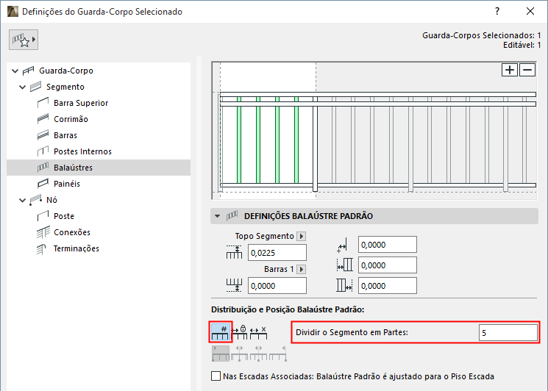Click the first horizontal offset icon at top right
This screenshot has height=391, width=548.
click(342, 245)
